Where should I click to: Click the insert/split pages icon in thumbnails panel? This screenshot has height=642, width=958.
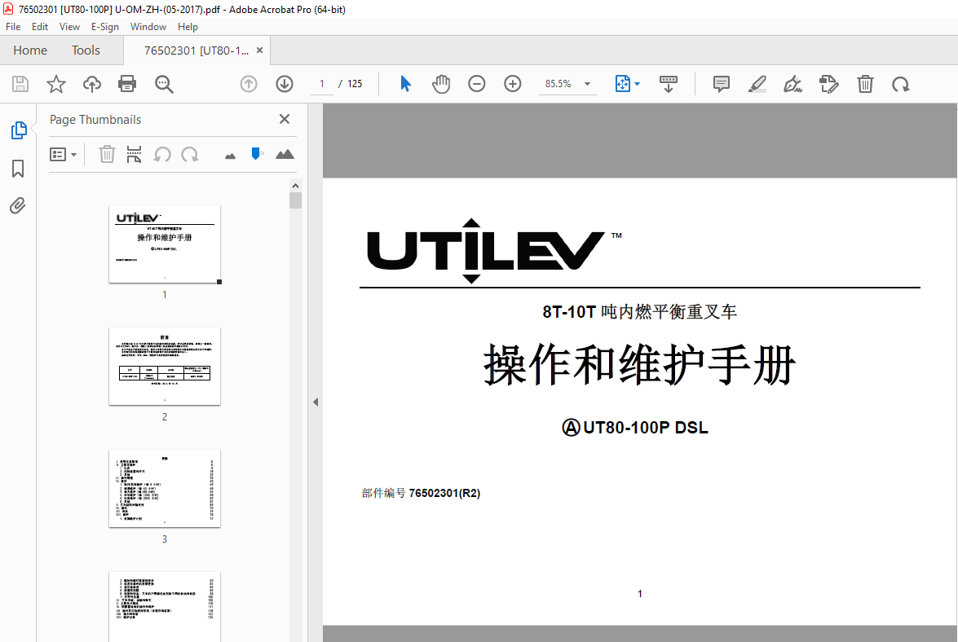[x=134, y=155]
